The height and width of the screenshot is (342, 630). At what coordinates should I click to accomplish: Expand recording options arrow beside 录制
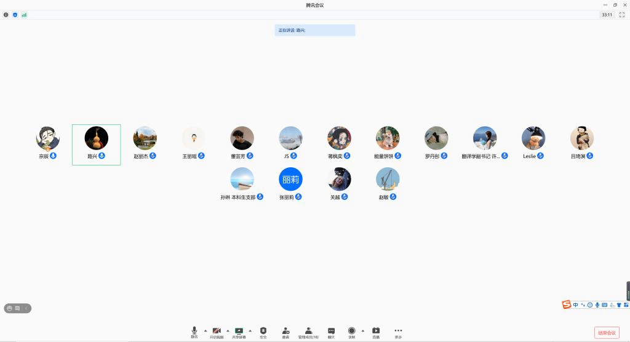coord(362,330)
